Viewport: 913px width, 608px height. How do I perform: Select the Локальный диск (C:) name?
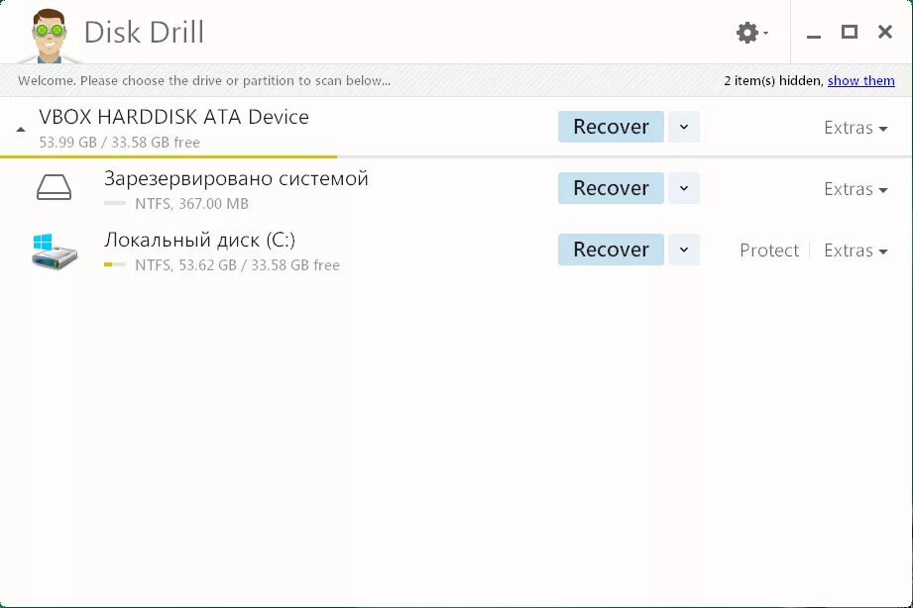pyautogui.click(x=199, y=240)
